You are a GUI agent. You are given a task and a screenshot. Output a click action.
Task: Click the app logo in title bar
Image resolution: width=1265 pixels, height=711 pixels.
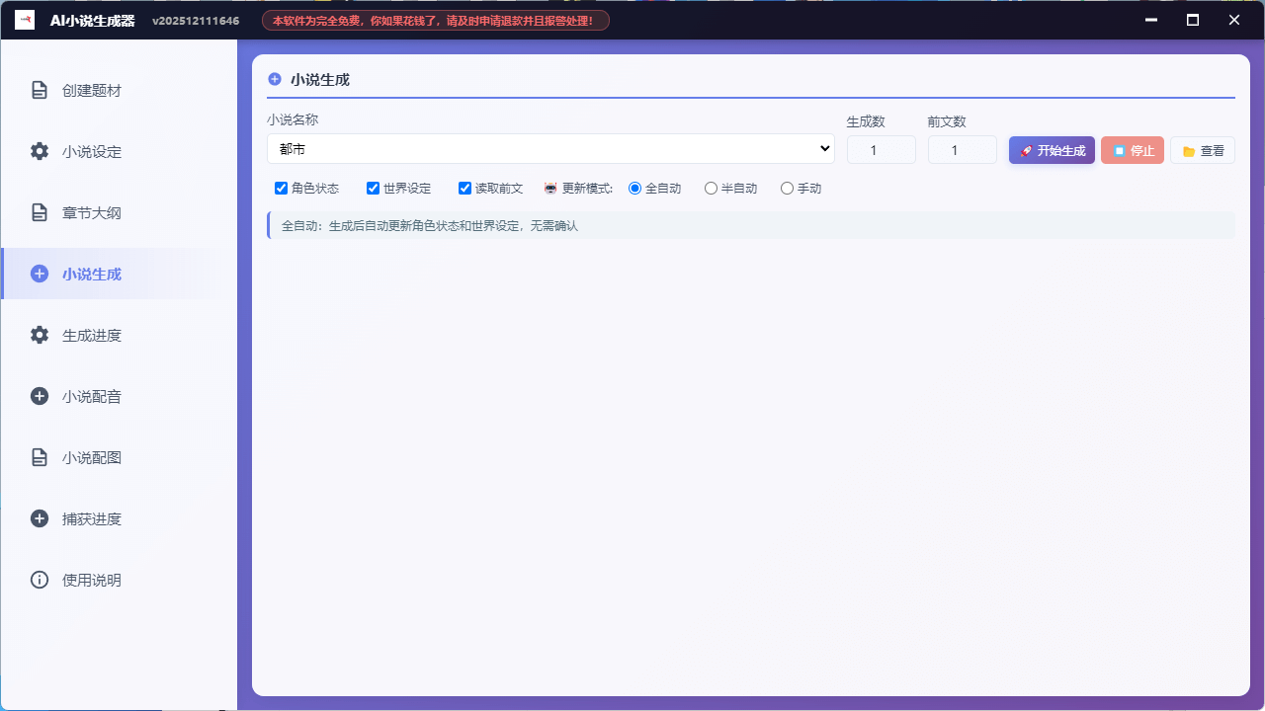[x=24, y=19]
